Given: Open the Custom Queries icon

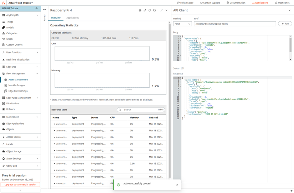Looking at the screenshot, I should [x=3, y=45].
